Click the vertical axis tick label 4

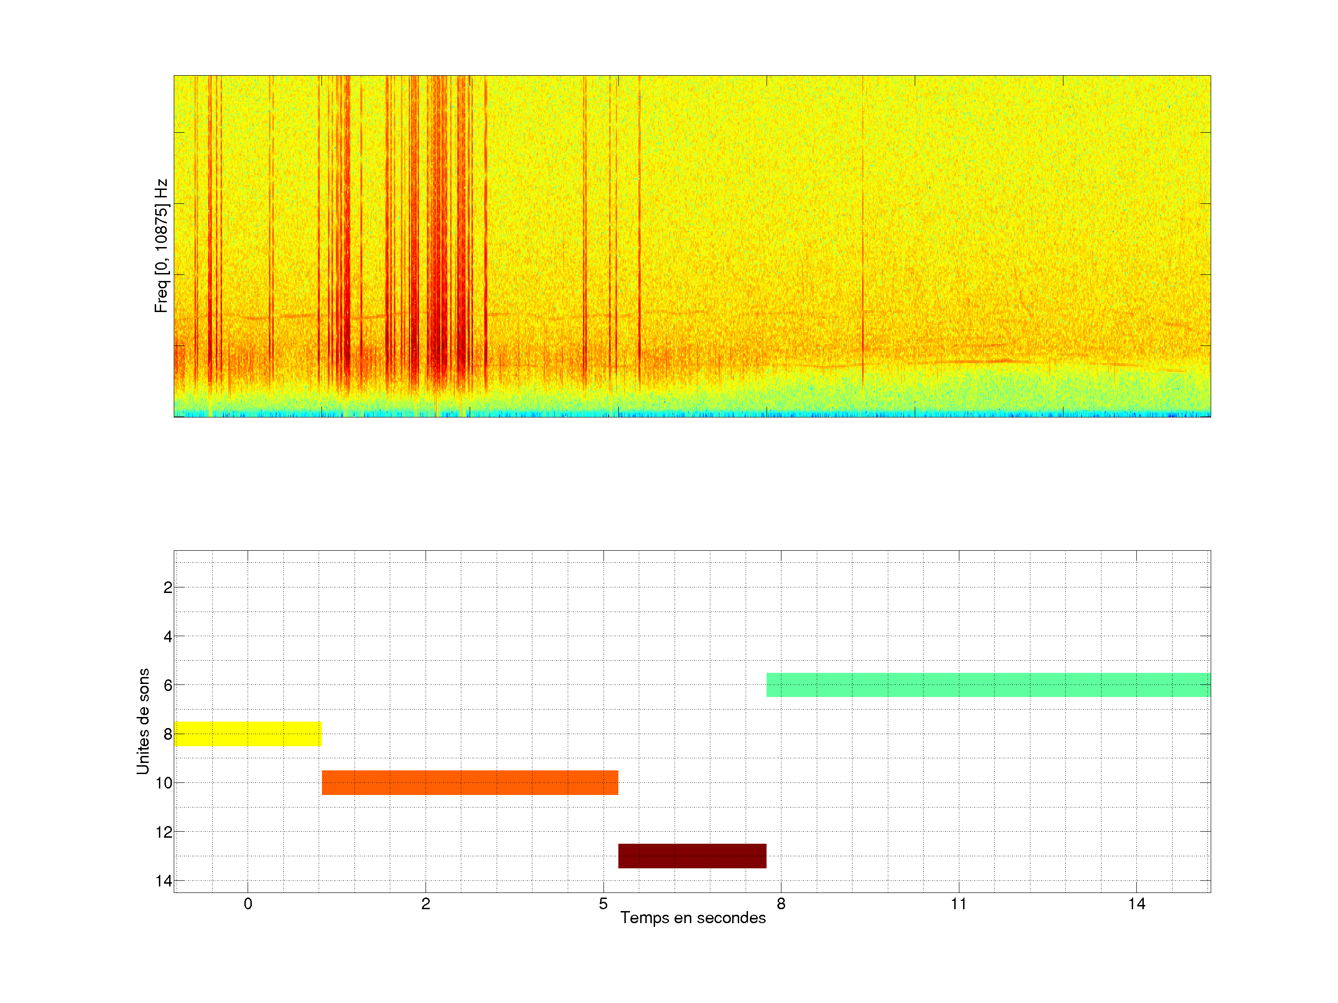168,637
